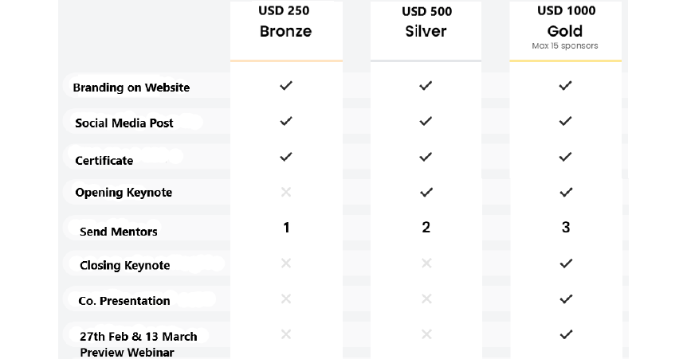Click Bronze X mark for Closing Keynote
Viewport: 687px width, 359px height.
tap(286, 263)
